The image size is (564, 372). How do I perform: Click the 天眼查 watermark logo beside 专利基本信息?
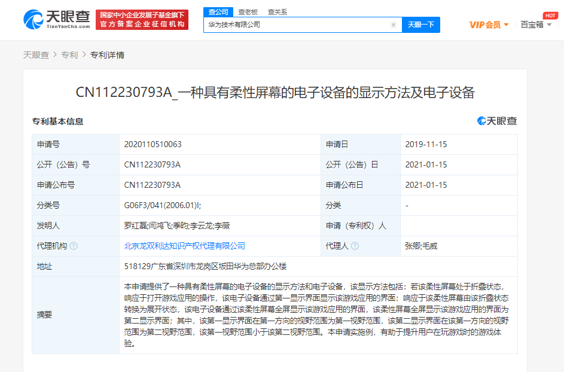pos(497,121)
